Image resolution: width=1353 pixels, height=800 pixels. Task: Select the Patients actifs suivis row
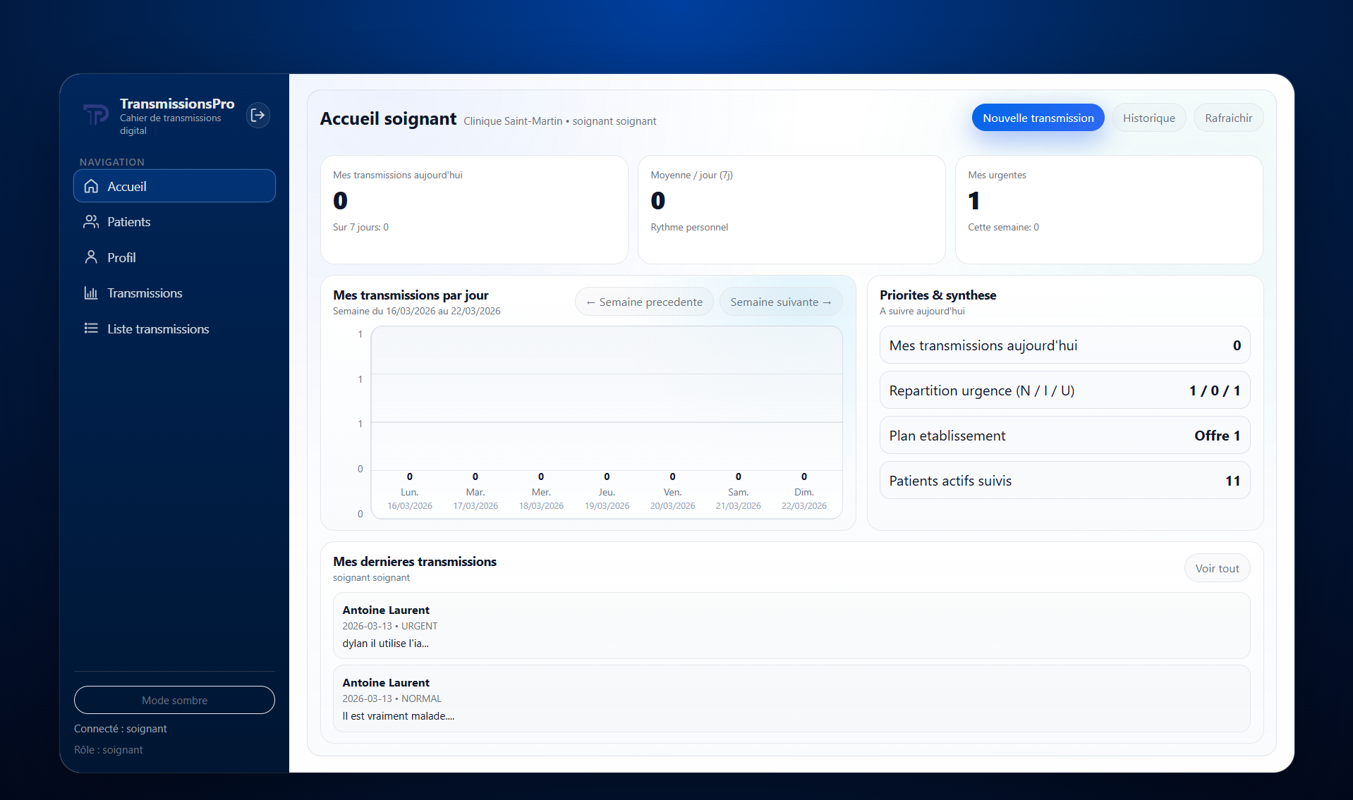tap(1064, 481)
